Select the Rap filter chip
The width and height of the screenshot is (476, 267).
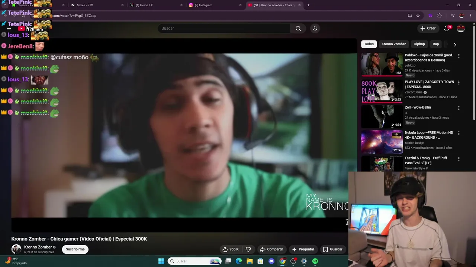[435, 44]
